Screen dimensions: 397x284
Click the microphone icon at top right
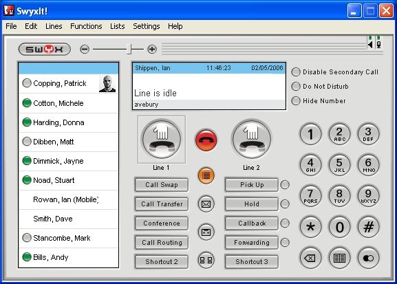click(378, 45)
